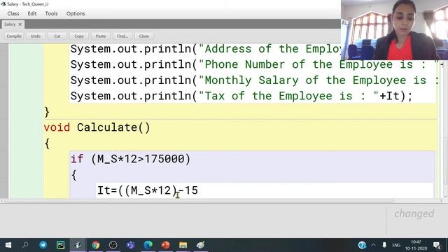Click the microphone icon in system tray
Viewport: 448px width, 252px height.
384,245
